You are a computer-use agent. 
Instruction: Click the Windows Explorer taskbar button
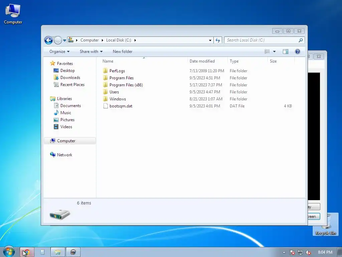(x=57, y=252)
